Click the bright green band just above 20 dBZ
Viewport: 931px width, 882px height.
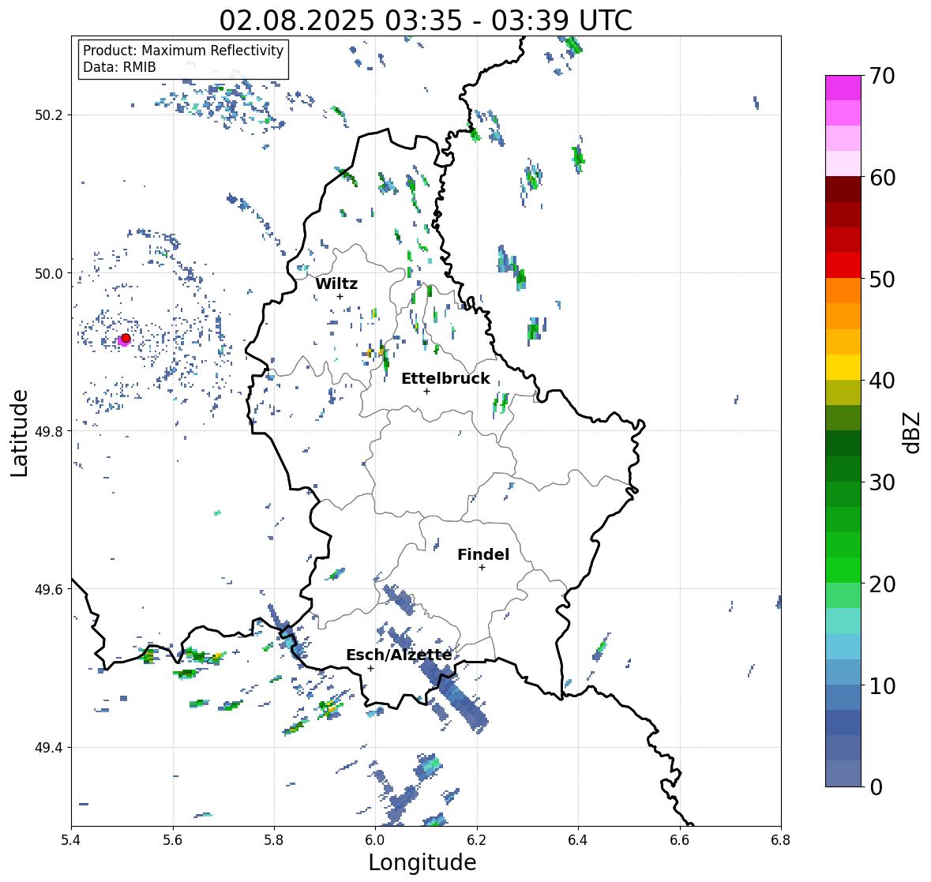pyautogui.click(x=843, y=570)
